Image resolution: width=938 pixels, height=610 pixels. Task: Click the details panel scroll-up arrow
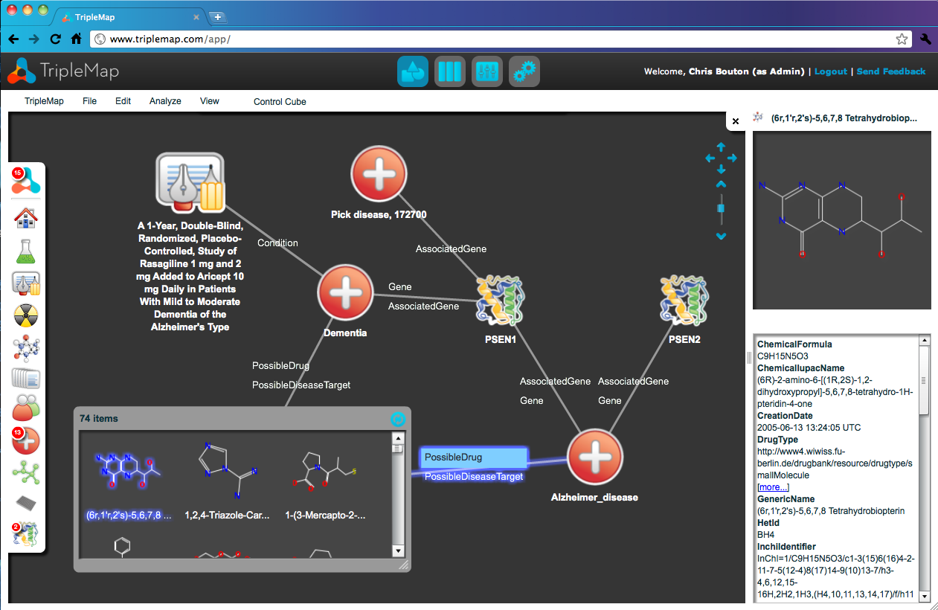(924, 341)
